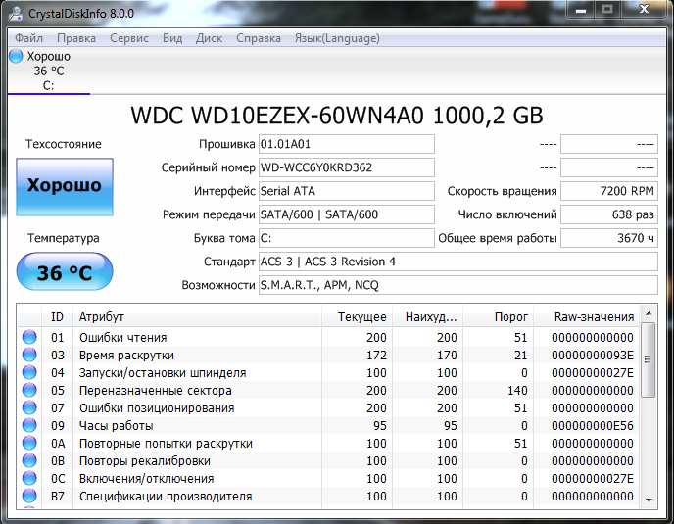
Task: Select the Запуски/остановки шпинделя attribute name
Action: [x=163, y=373]
